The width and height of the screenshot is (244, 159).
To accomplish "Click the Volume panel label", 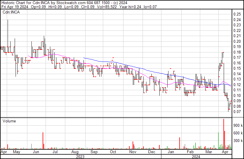I will click(9, 121).
